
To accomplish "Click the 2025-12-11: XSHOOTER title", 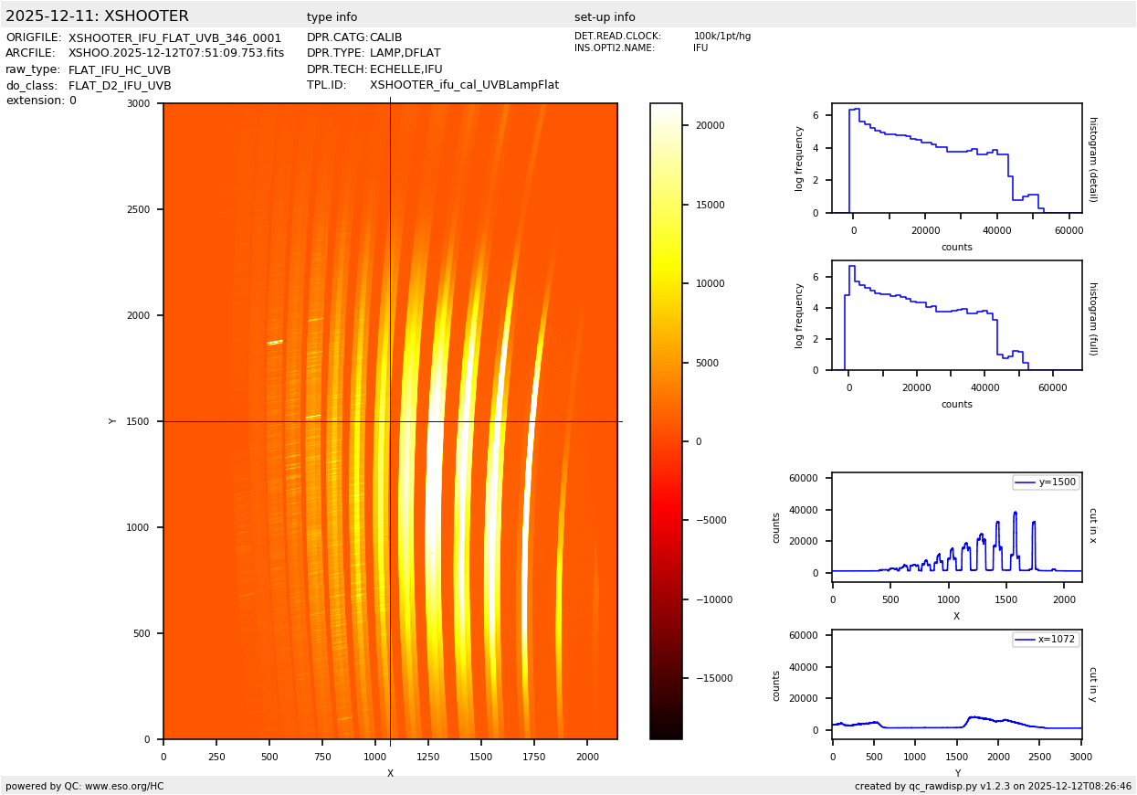I will pyautogui.click(x=97, y=16).
